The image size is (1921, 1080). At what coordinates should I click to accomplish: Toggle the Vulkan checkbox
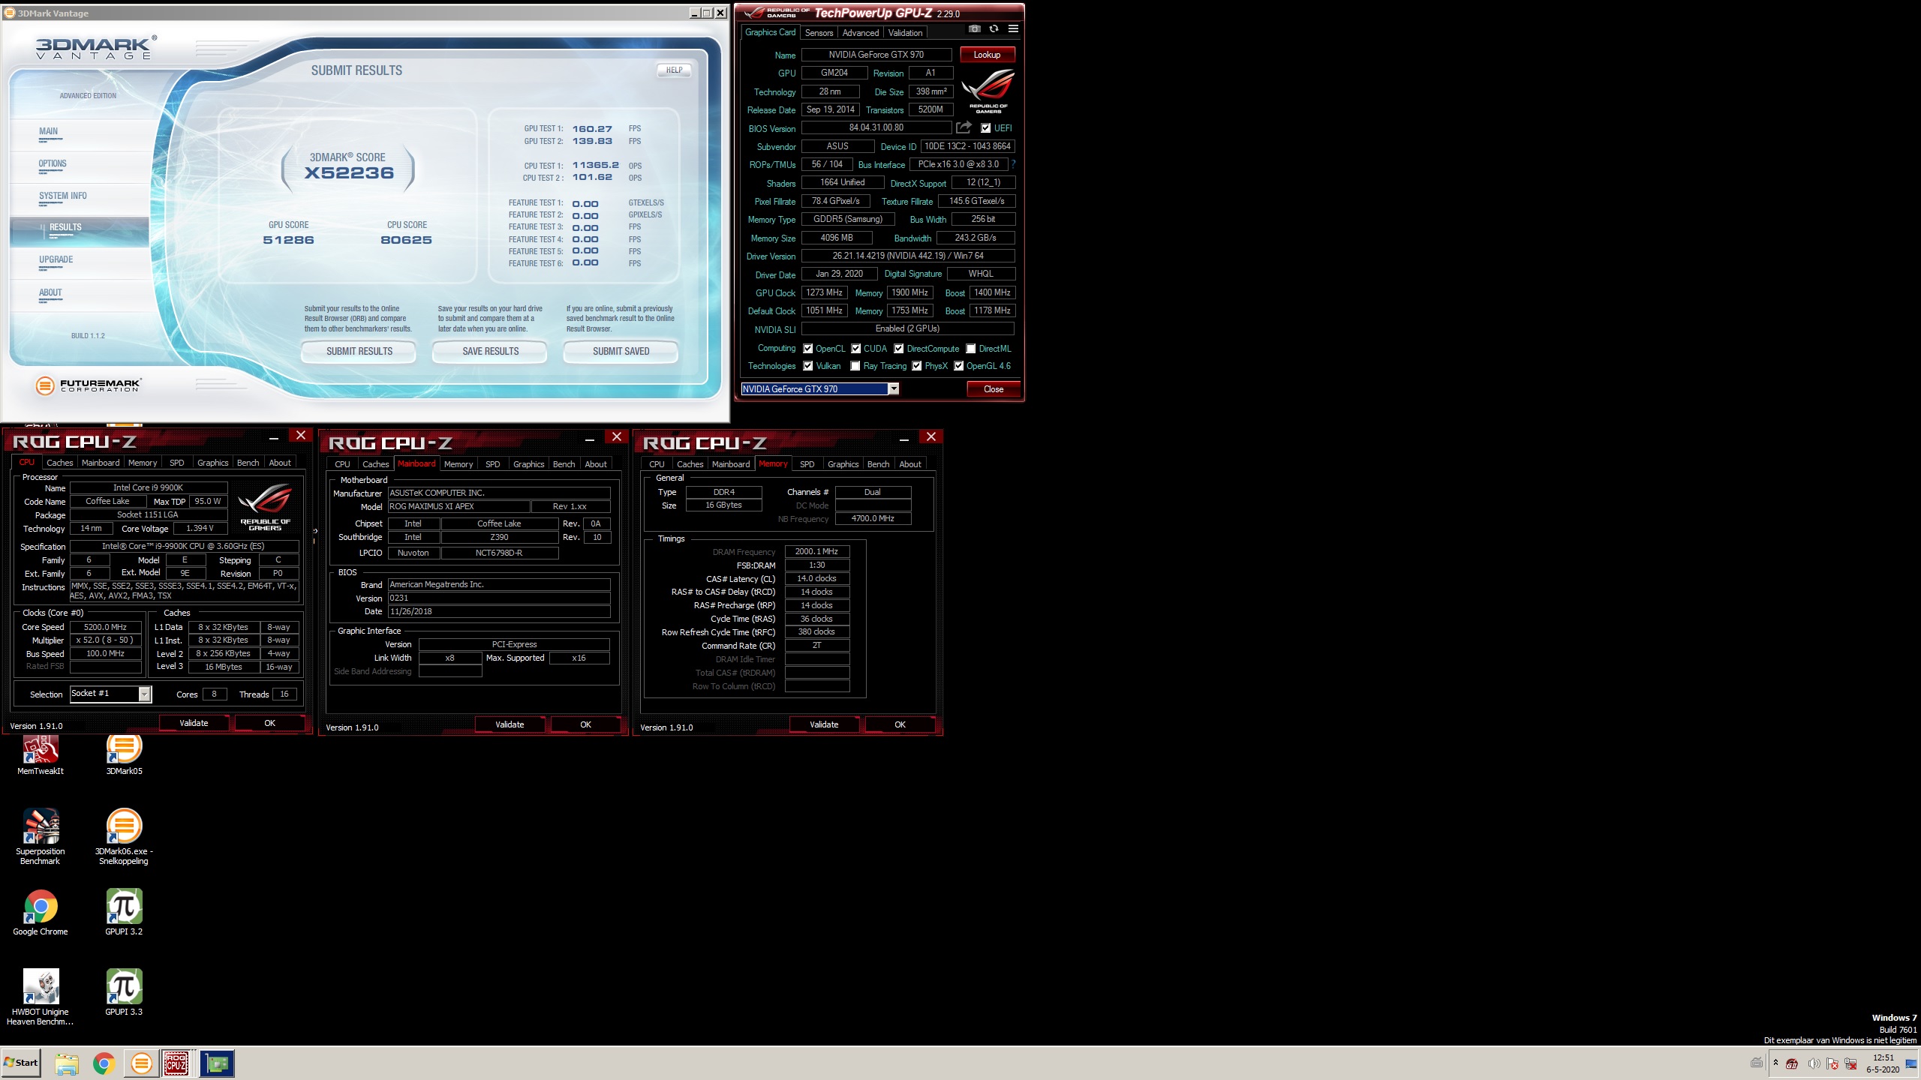pyautogui.click(x=807, y=366)
